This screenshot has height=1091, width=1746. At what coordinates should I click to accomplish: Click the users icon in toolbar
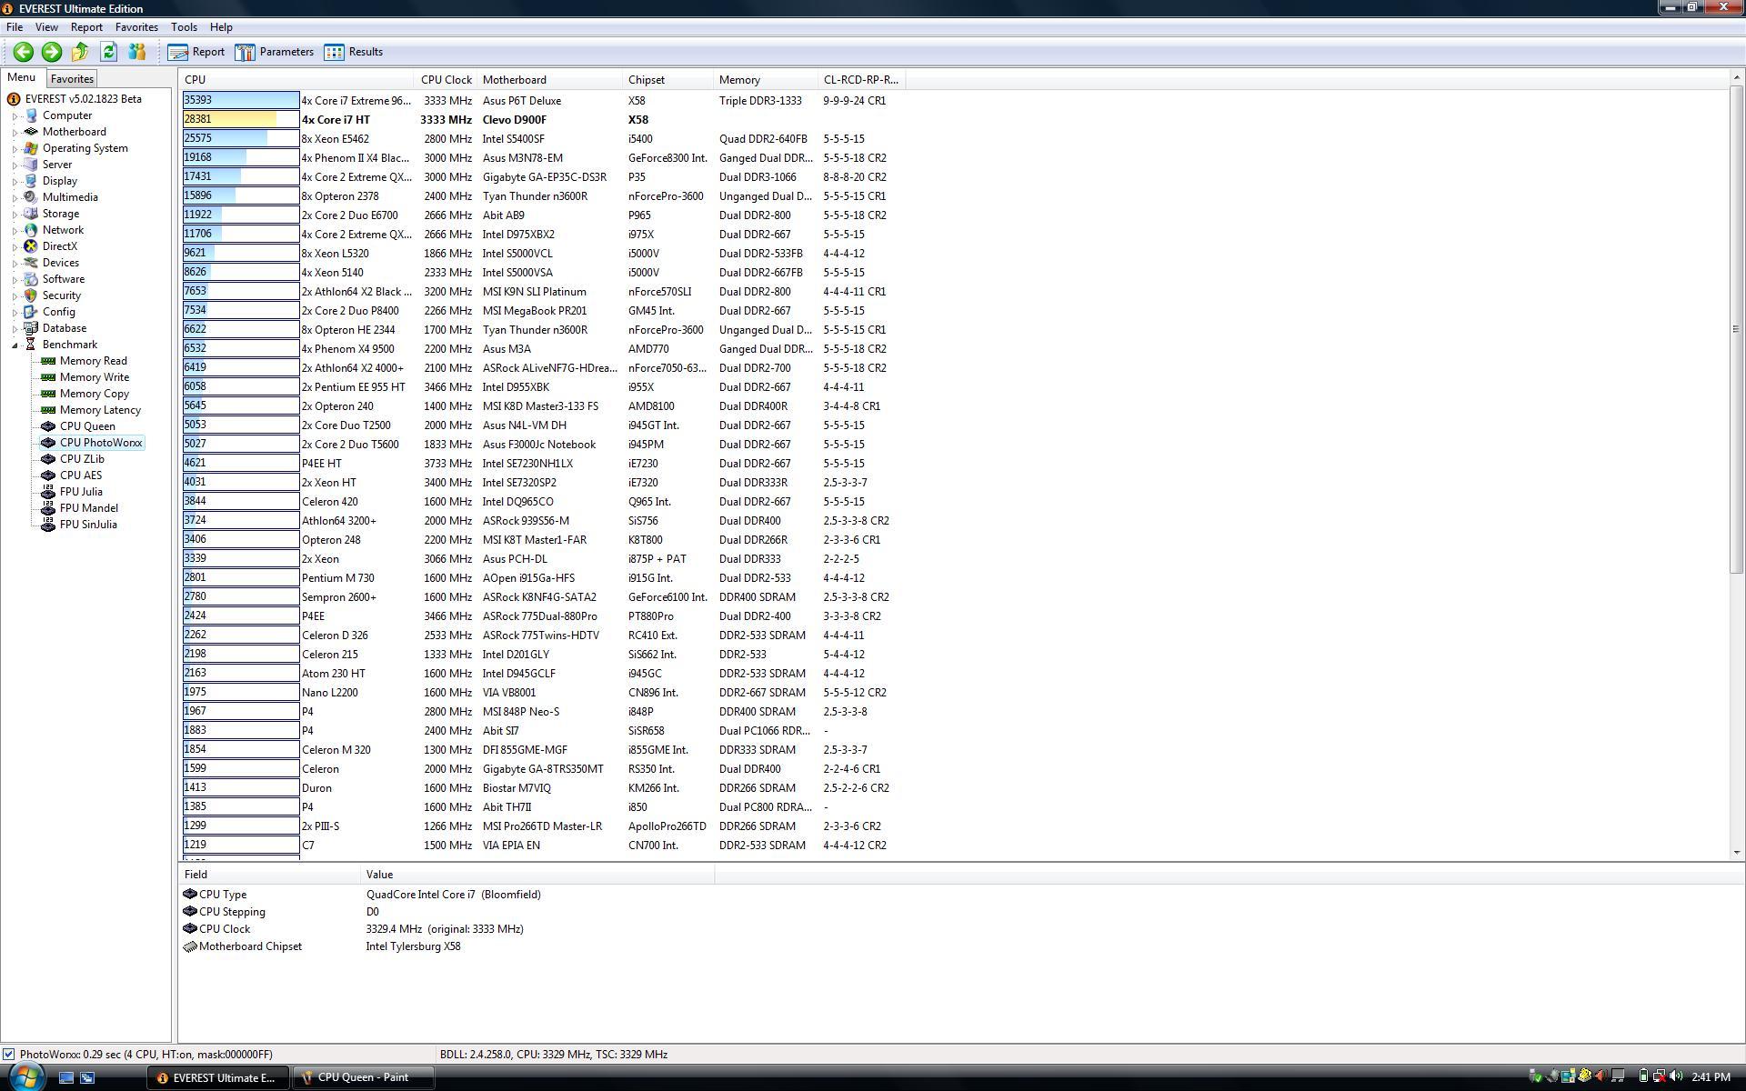pos(136,52)
